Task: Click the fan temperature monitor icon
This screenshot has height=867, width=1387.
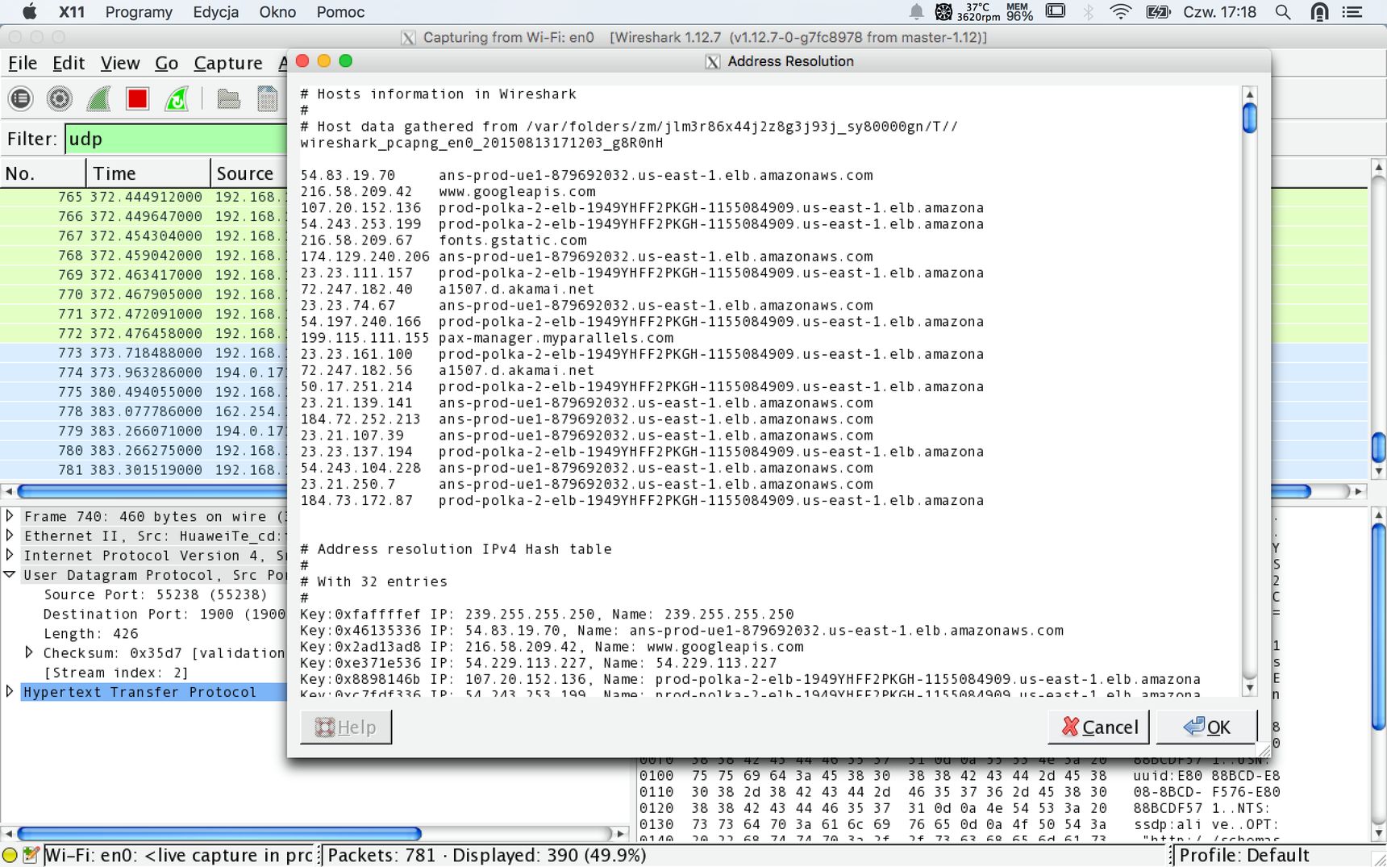Action: tap(943, 11)
